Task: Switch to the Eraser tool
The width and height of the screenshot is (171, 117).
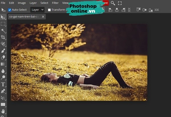Action: 3,57
